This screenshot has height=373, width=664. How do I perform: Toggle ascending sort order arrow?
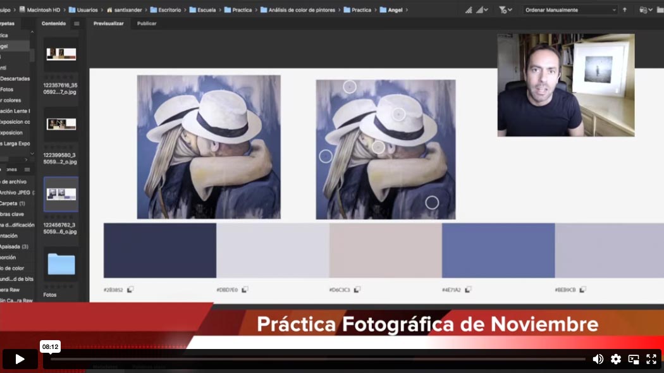pos(625,9)
